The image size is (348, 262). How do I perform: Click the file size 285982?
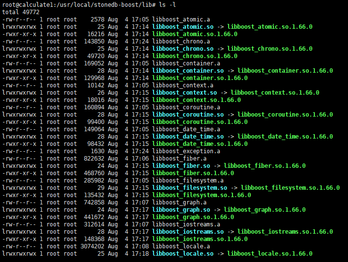click(94, 181)
